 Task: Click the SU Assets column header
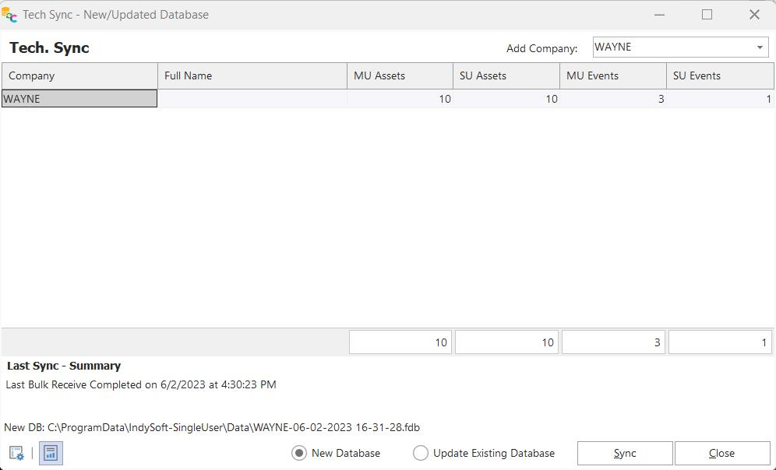(x=506, y=76)
